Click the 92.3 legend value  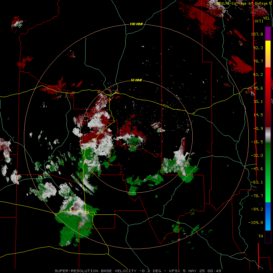tap(258, 48)
